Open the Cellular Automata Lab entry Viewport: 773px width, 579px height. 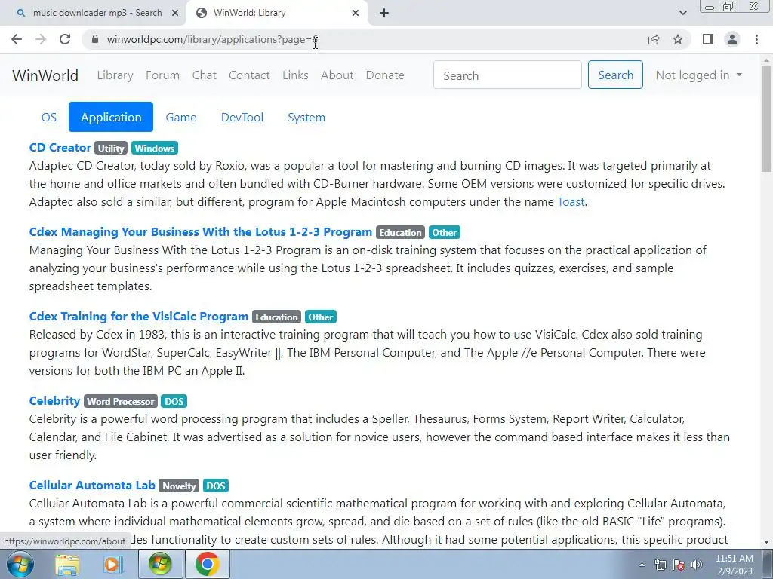[x=92, y=486]
